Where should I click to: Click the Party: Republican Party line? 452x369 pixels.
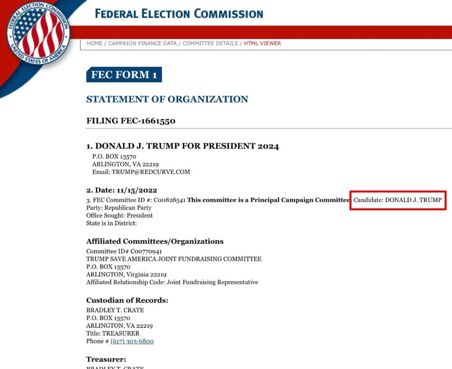point(119,208)
